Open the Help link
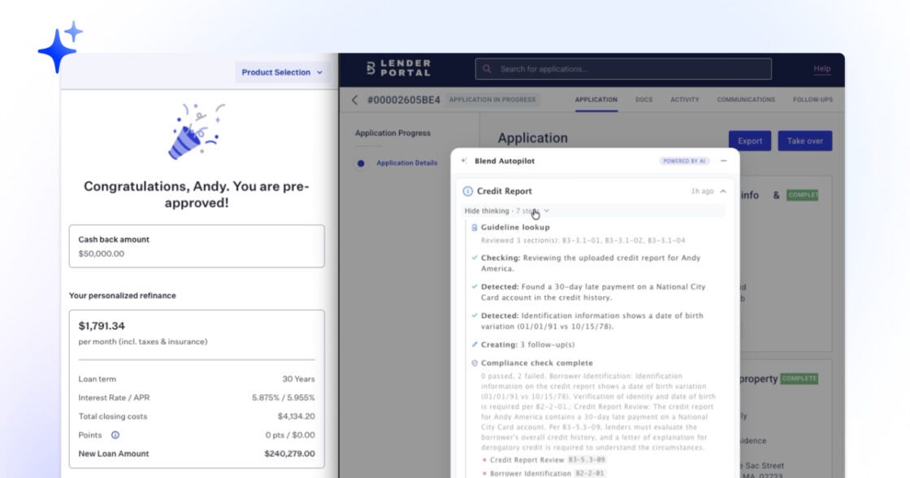The height and width of the screenshot is (478, 910). tap(821, 68)
